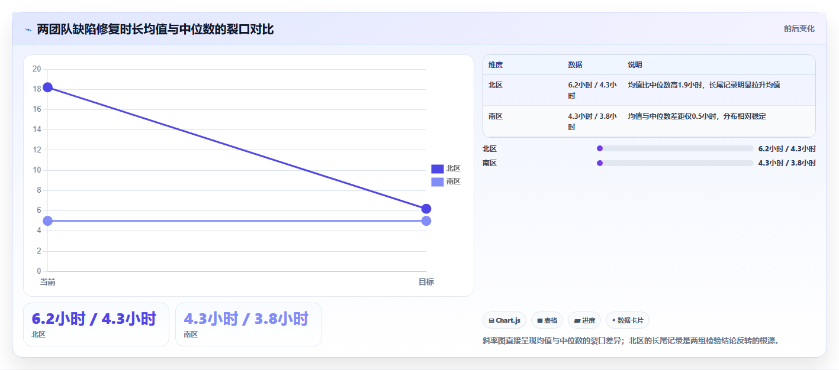Click the 数据 column header

coord(575,65)
